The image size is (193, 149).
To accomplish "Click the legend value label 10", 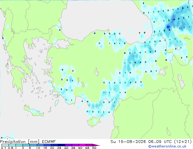I will click(38, 148).
